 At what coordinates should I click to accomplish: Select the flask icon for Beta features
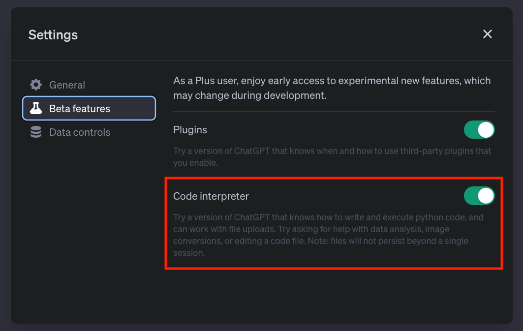pyautogui.click(x=36, y=108)
